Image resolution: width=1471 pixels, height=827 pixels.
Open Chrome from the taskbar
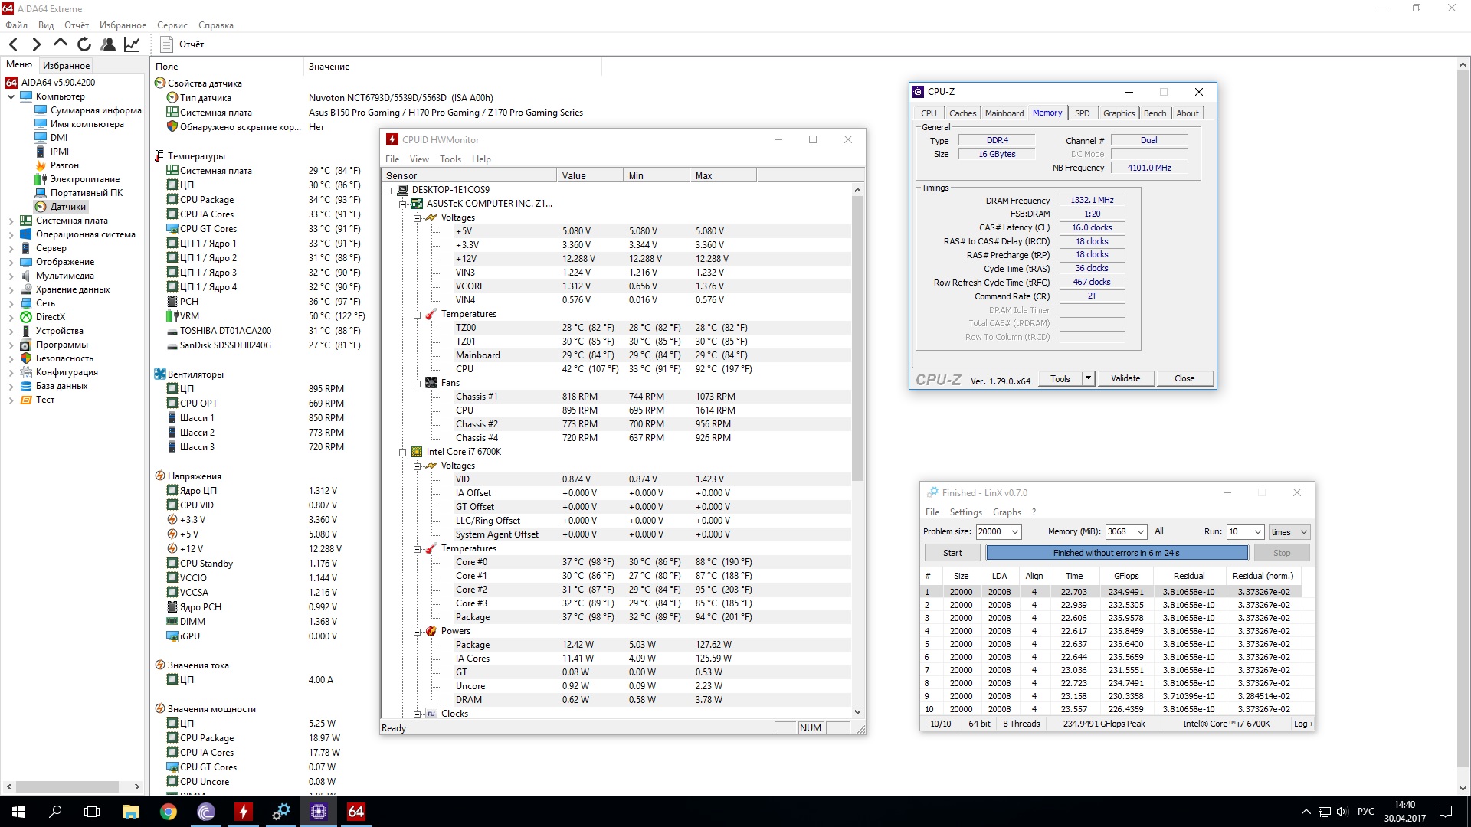169,812
